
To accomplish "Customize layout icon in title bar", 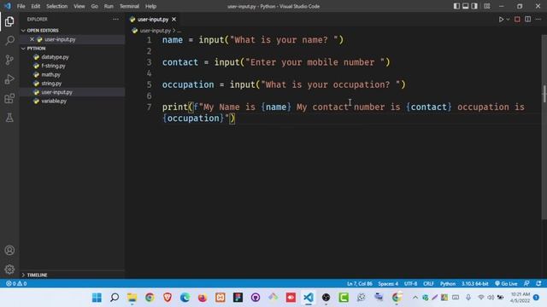I will [x=486, y=6].
